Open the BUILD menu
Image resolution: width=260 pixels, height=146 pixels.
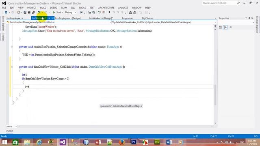coord(43,8)
